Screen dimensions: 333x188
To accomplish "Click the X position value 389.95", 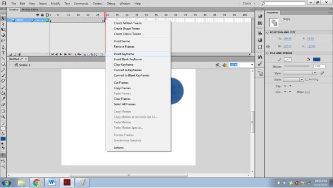I will (287, 39).
